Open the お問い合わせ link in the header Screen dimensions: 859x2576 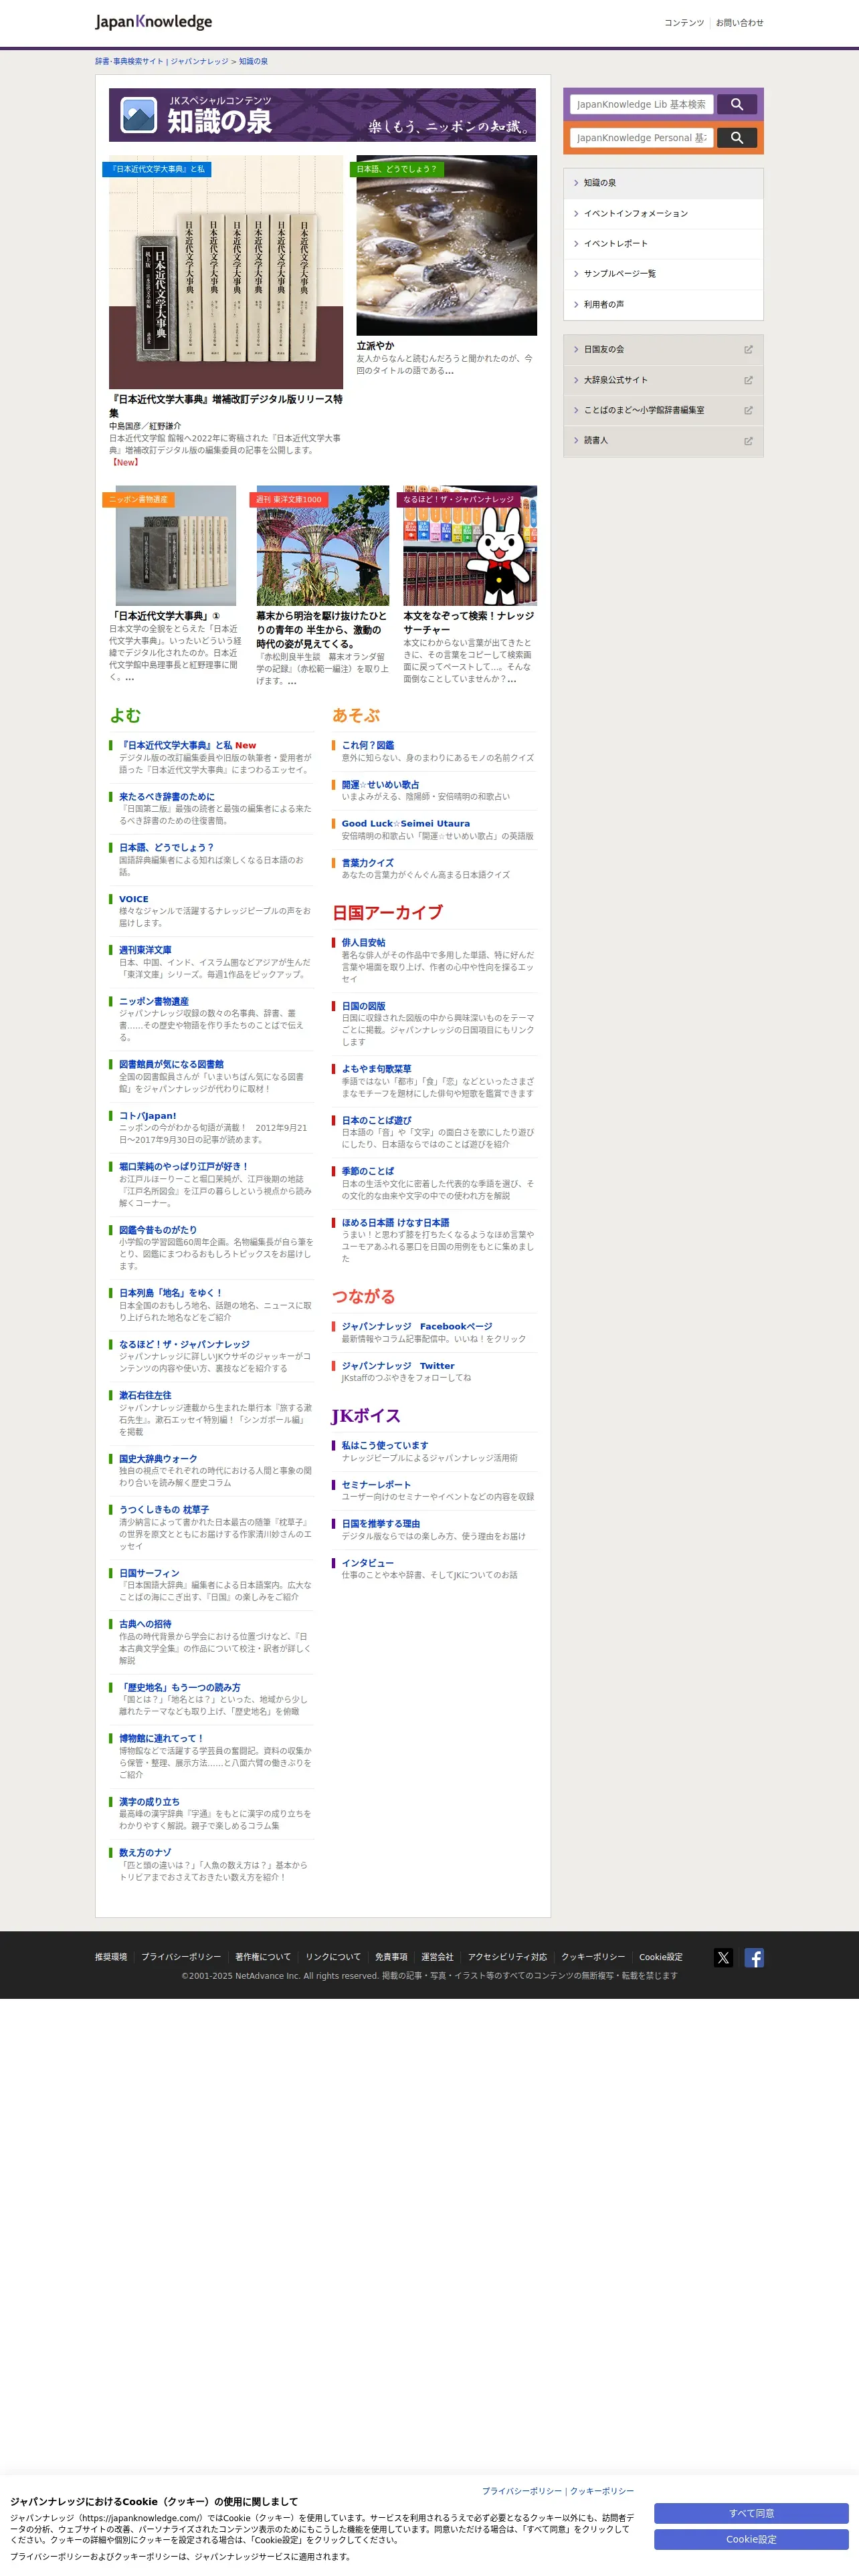coord(739,22)
